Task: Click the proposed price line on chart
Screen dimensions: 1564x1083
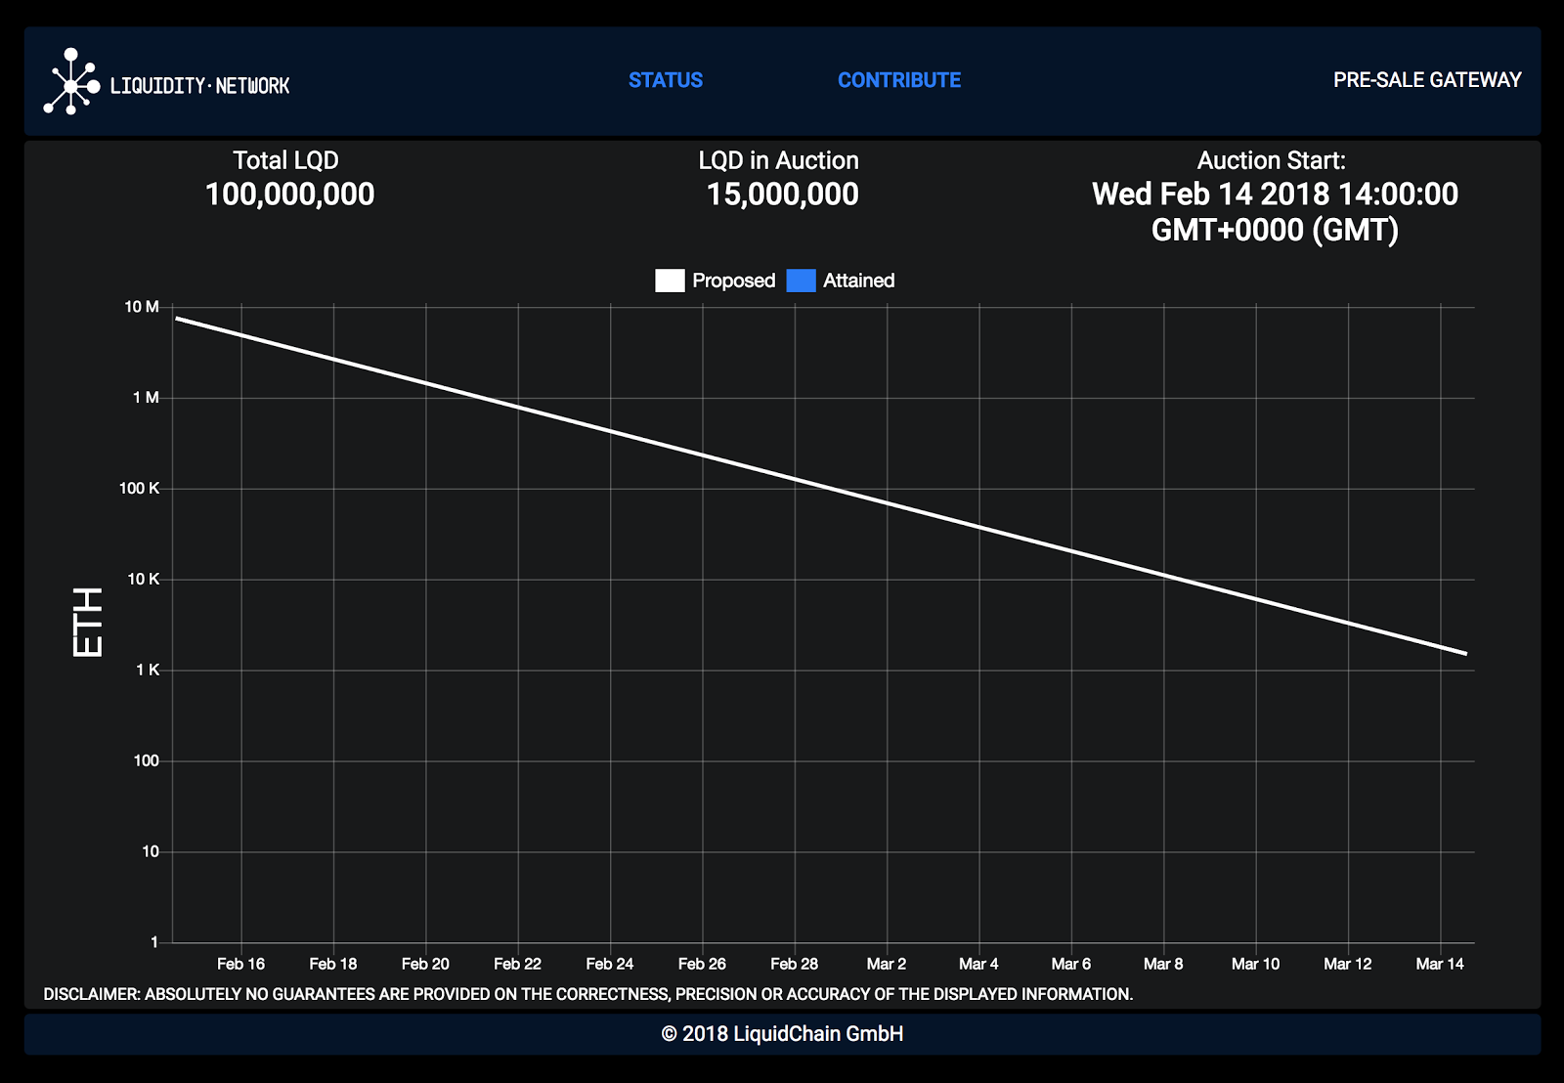Action: click(821, 486)
